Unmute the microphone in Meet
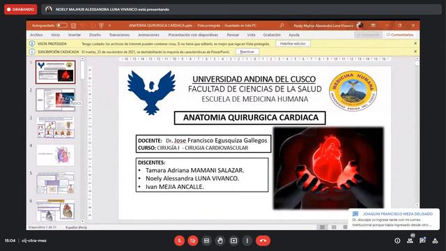The image size is (446, 251). (x=179, y=241)
